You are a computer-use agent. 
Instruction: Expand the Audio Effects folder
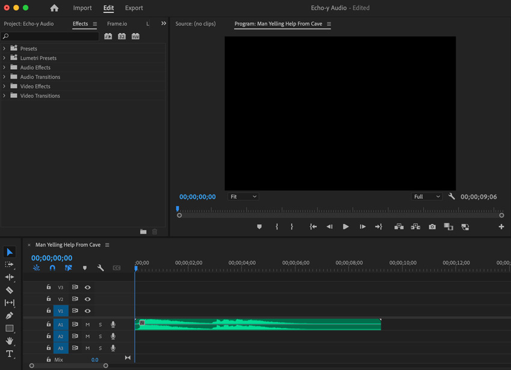click(x=4, y=67)
